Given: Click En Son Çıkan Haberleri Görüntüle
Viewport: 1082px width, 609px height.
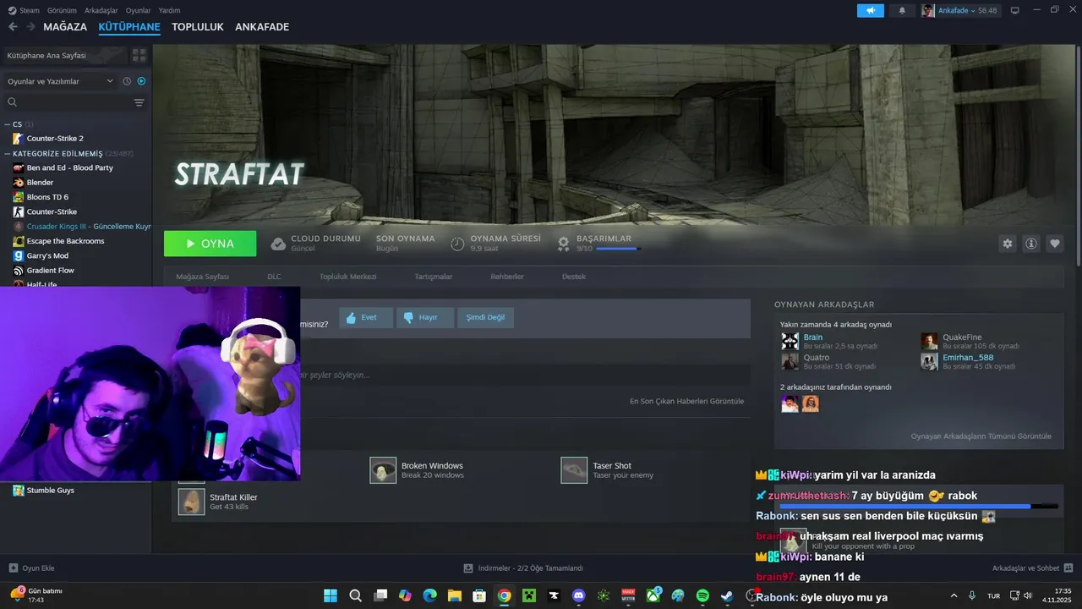Looking at the screenshot, I should click(x=686, y=401).
